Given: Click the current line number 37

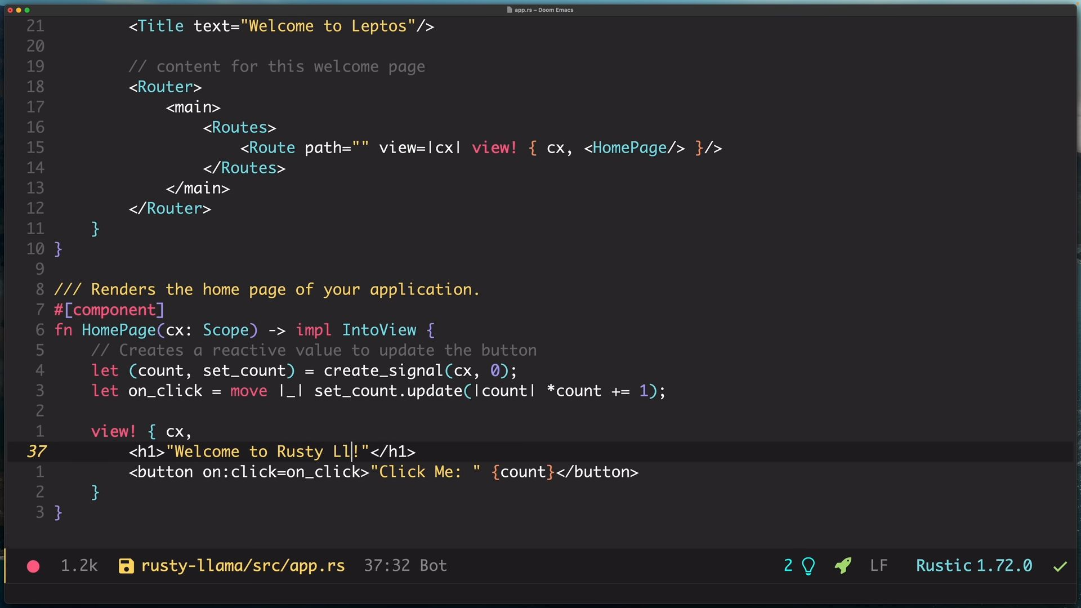Looking at the screenshot, I should 37,452.
